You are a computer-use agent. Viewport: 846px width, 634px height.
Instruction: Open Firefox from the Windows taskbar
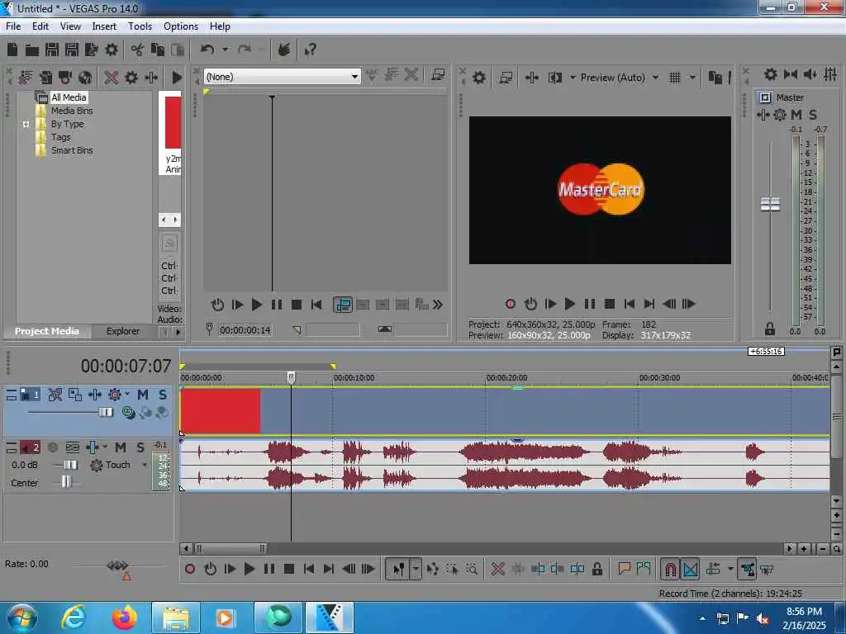click(x=124, y=617)
